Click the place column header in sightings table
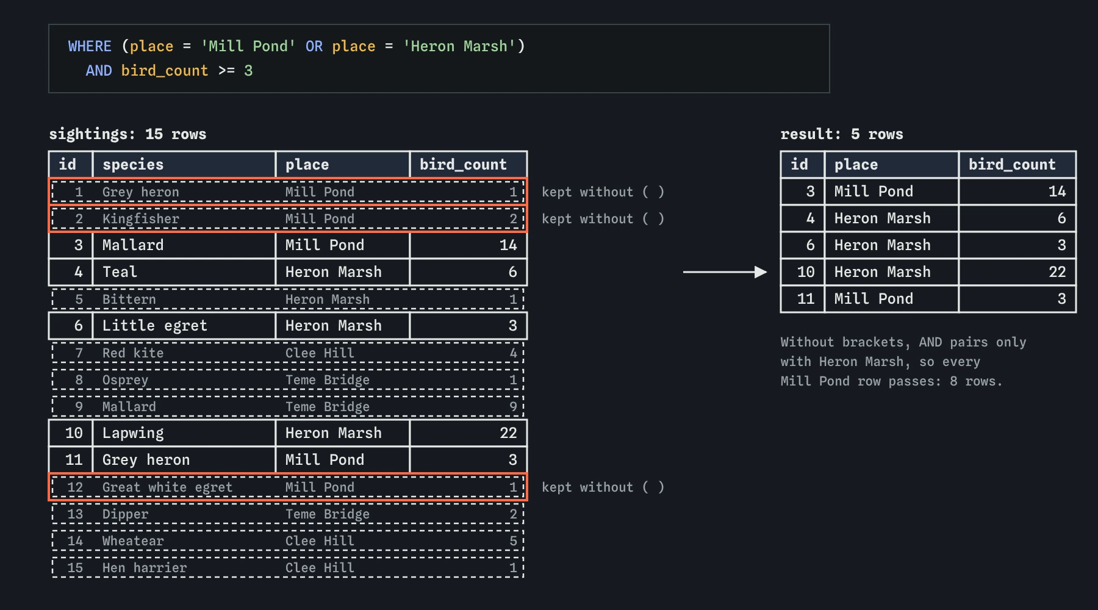Image resolution: width=1098 pixels, height=610 pixels. click(x=342, y=165)
